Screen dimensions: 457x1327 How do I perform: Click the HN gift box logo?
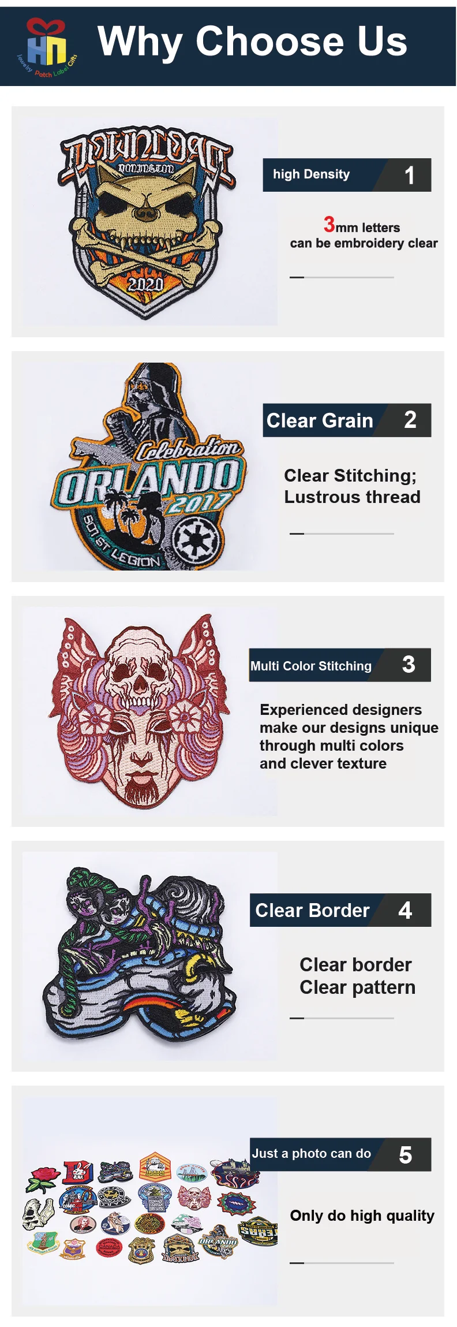(47, 48)
